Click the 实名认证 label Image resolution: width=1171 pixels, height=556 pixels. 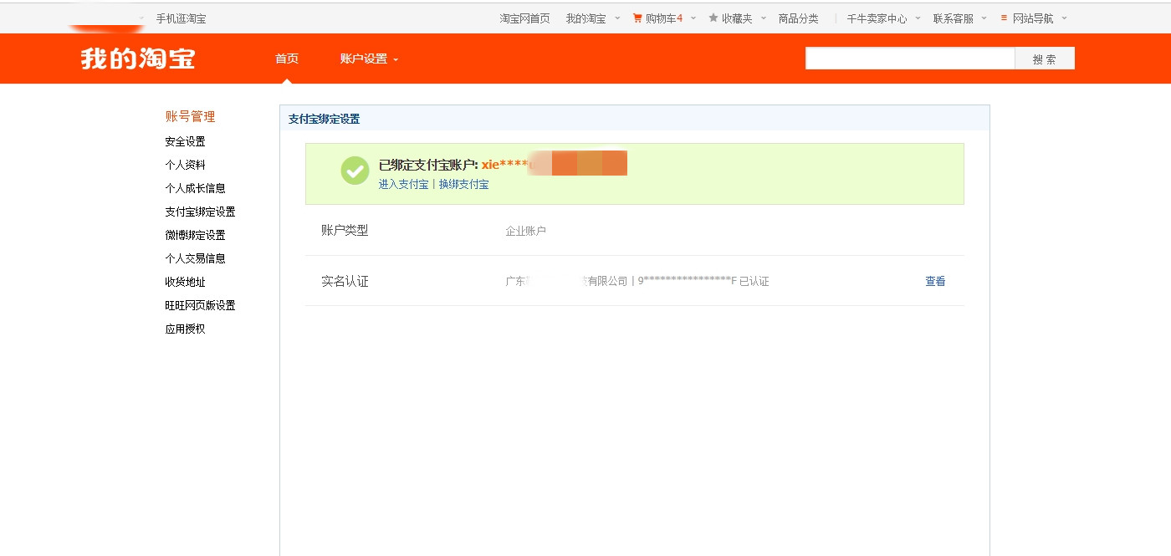coord(345,281)
